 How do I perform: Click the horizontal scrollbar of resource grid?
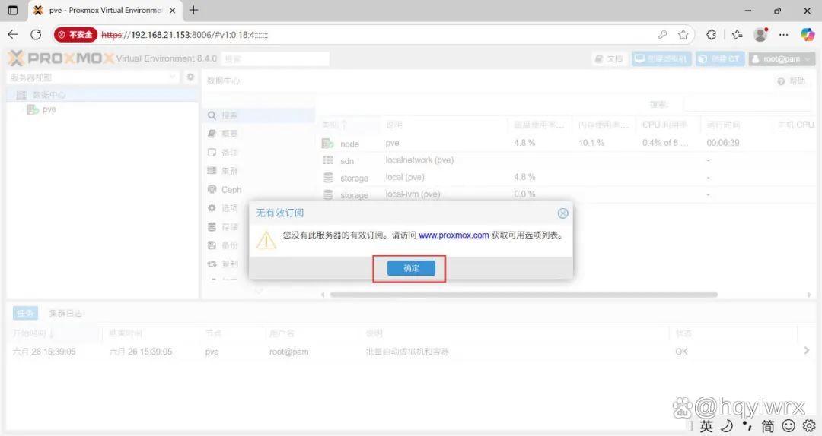(523, 295)
